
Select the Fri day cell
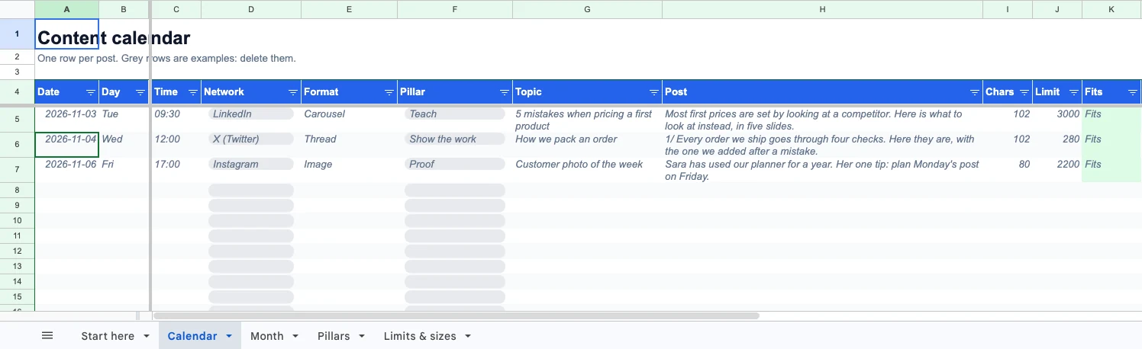point(124,169)
